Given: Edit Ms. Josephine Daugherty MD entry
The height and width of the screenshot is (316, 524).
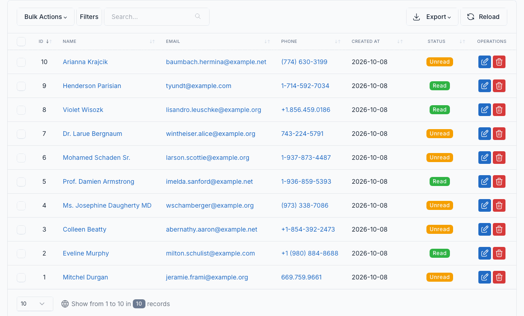Looking at the screenshot, I should (485, 205).
